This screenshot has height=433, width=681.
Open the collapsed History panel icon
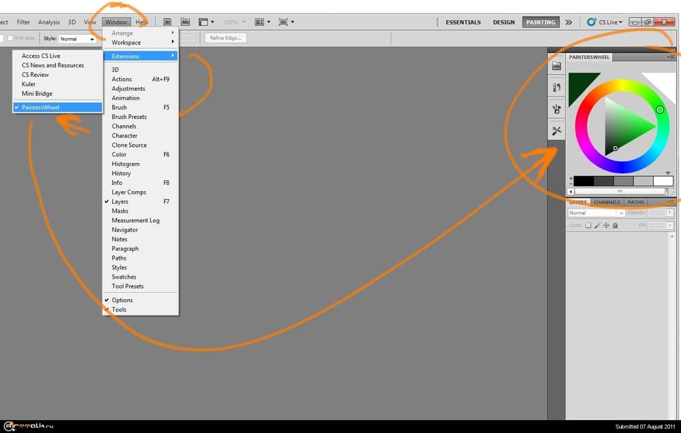556,87
